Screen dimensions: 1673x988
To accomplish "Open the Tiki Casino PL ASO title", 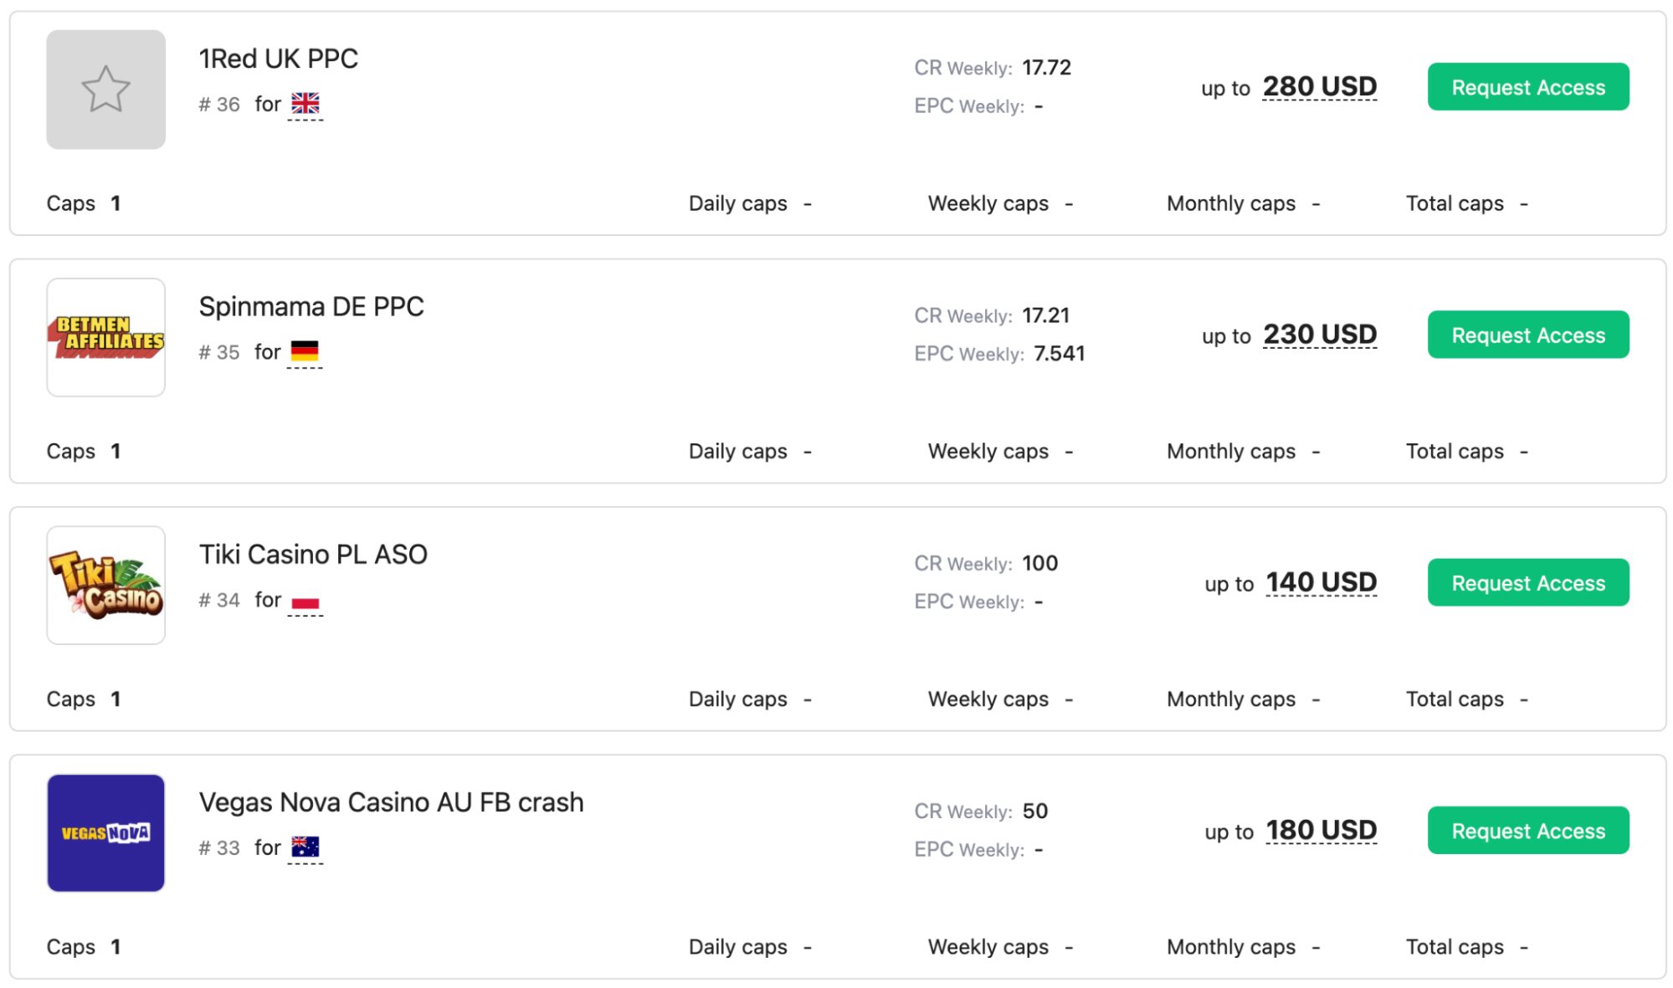I will [x=313, y=554].
